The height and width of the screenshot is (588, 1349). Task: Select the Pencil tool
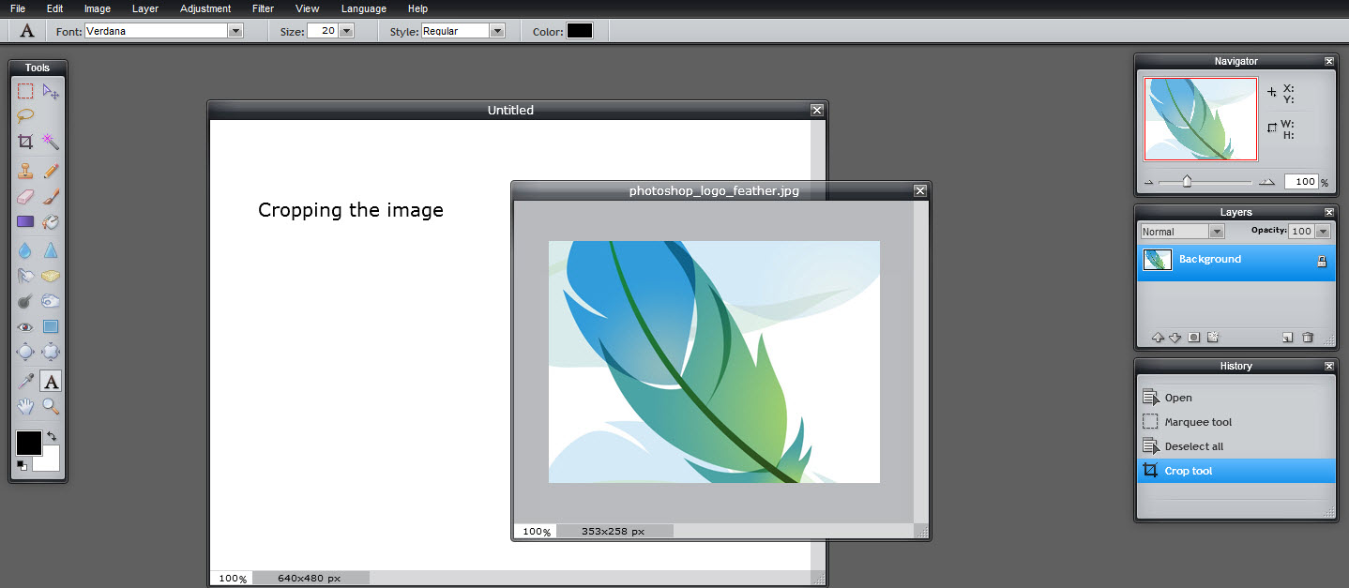(51, 171)
